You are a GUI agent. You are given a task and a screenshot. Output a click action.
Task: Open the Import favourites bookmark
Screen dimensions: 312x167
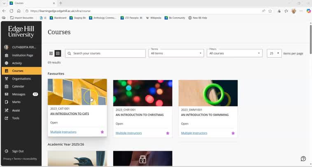(22, 18)
